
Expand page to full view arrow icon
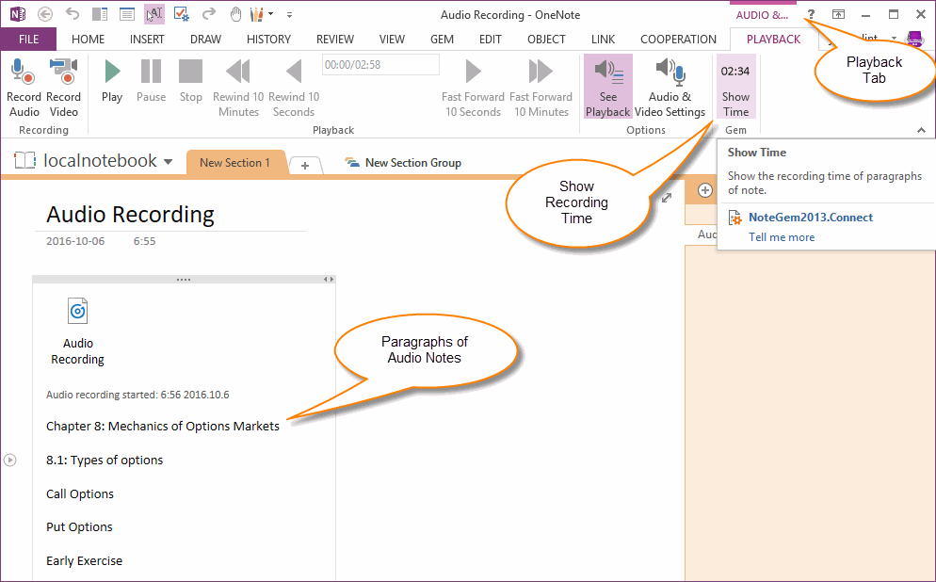[x=667, y=198]
